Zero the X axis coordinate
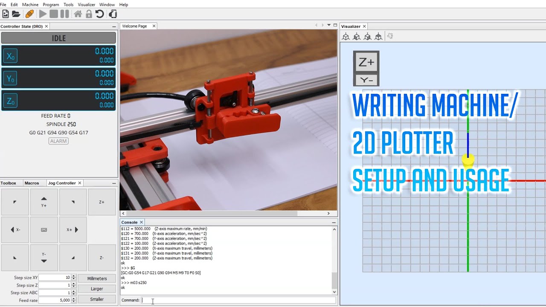Image resolution: width=546 pixels, height=307 pixels. click(x=10, y=55)
